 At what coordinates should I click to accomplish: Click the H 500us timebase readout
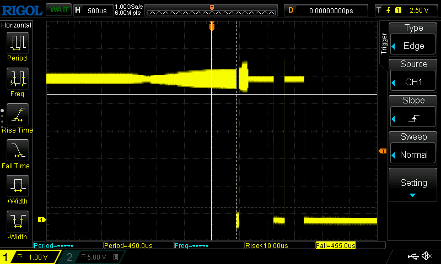93,10
